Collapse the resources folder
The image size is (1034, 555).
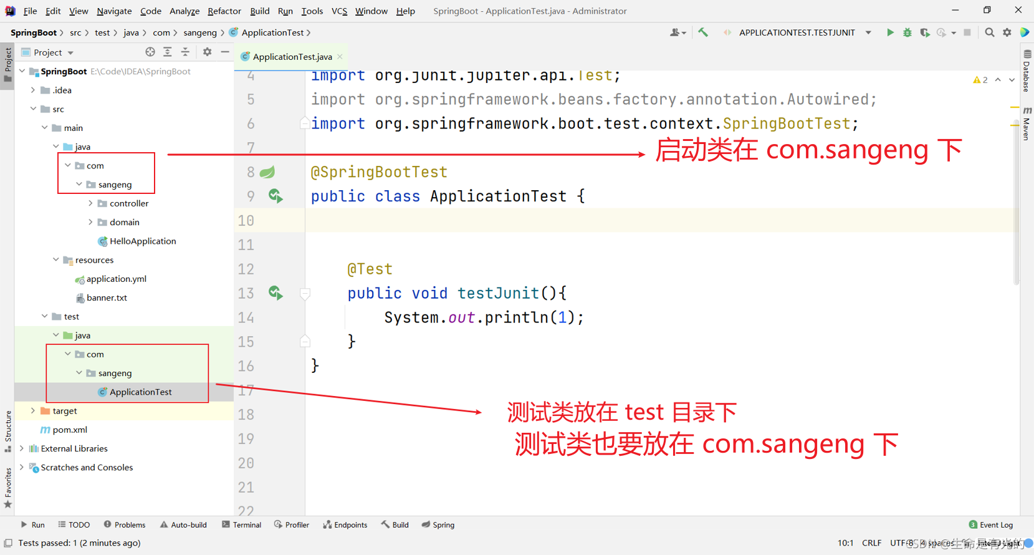coord(56,259)
